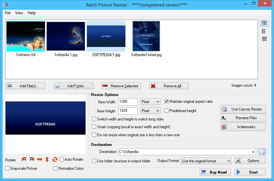Screen dimensions: 274x181
Task: Rotate image counter-clockwise
Action: (24, 159)
